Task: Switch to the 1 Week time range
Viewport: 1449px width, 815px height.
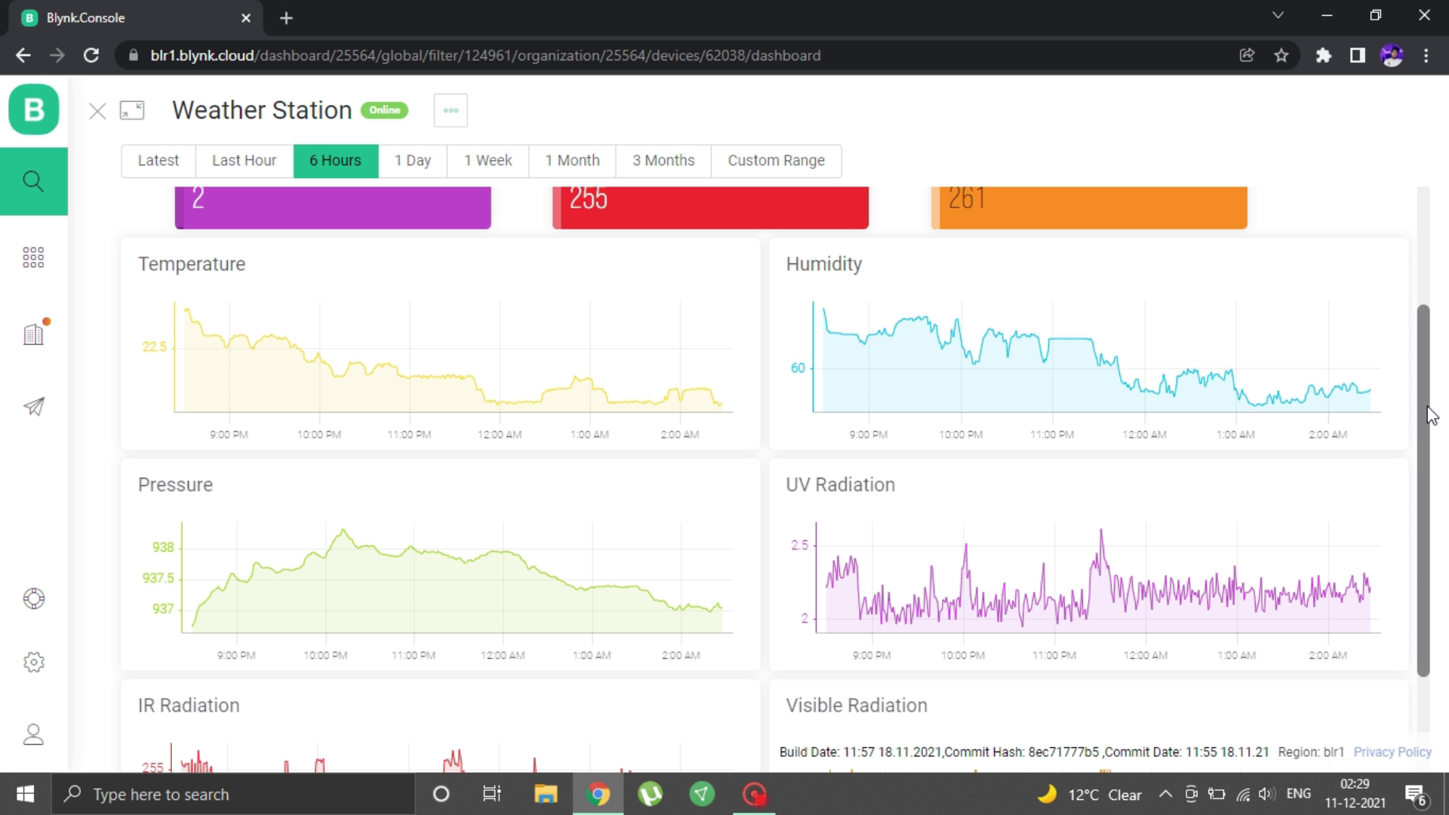Action: (x=488, y=161)
